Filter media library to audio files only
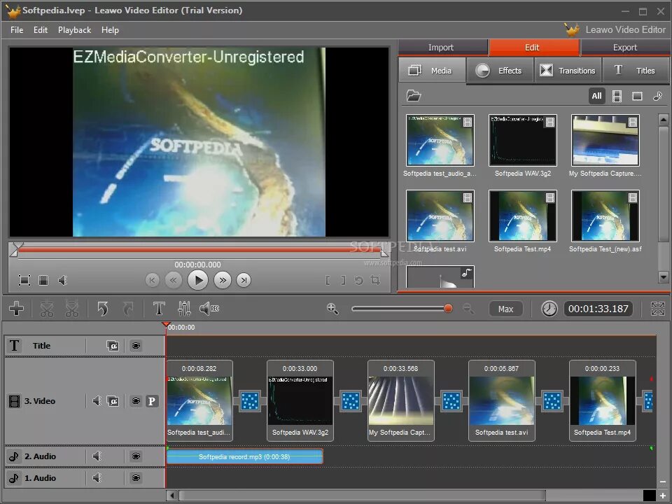Screen dimensions: 672x504 [657, 96]
